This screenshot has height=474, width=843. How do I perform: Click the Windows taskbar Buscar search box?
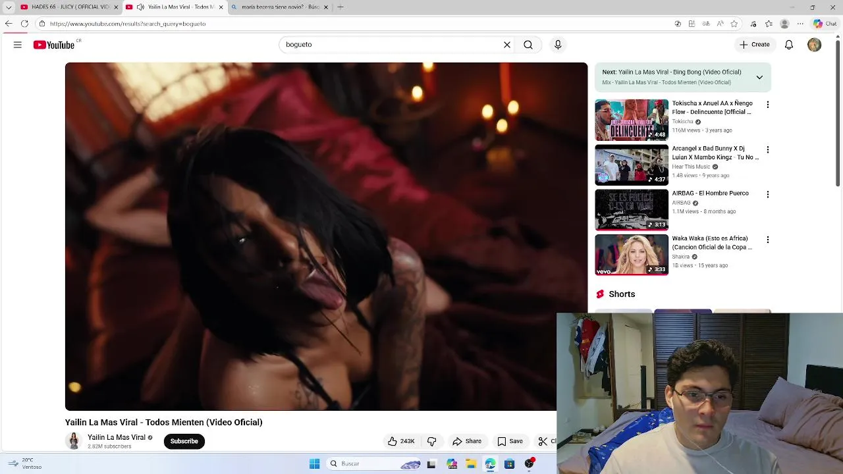pyautogui.click(x=374, y=463)
